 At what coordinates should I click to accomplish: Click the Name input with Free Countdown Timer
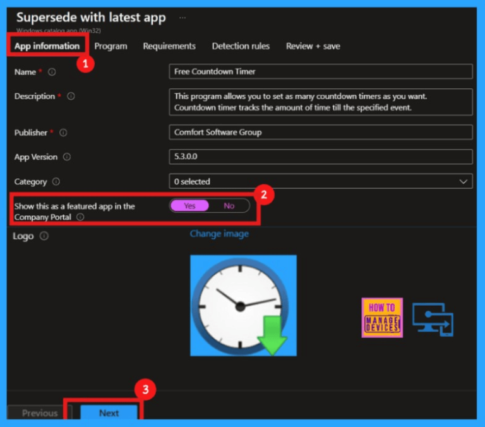[x=321, y=71]
